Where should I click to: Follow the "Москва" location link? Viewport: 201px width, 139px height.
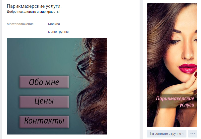click(x=54, y=24)
